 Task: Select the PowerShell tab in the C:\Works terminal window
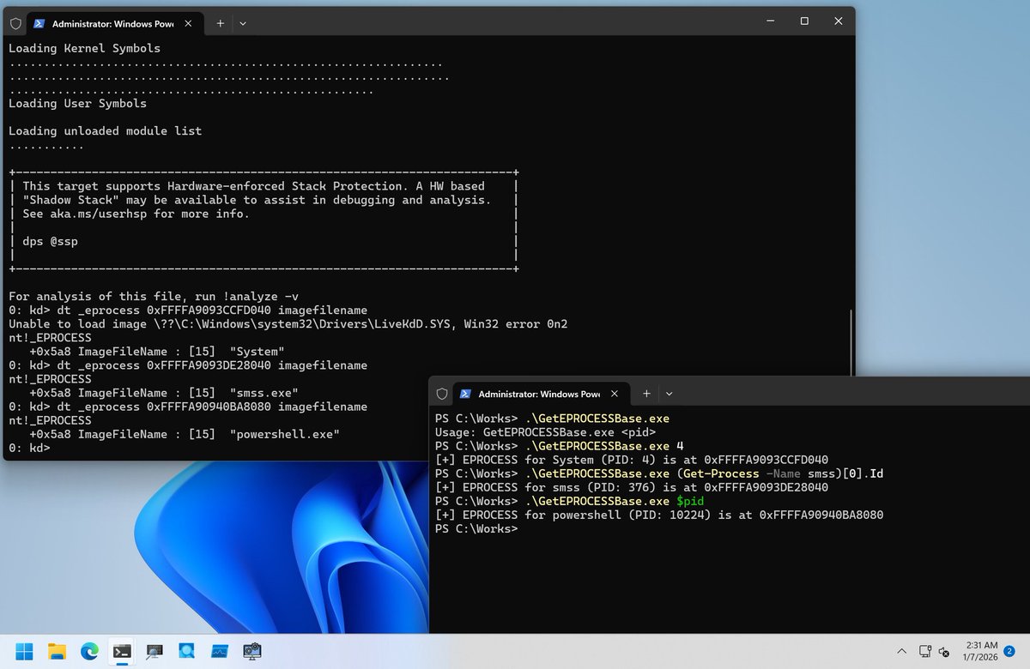(x=540, y=394)
